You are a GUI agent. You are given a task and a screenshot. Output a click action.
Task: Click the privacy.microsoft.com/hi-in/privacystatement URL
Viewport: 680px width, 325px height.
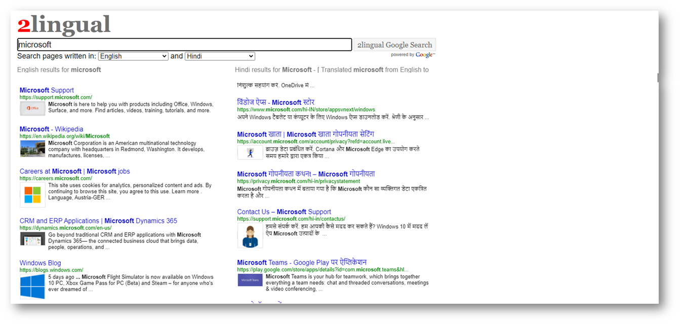(298, 181)
